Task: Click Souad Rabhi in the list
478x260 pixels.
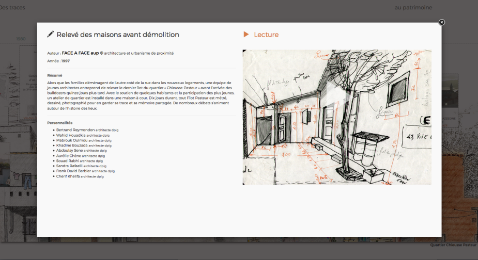Action: click(68, 161)
